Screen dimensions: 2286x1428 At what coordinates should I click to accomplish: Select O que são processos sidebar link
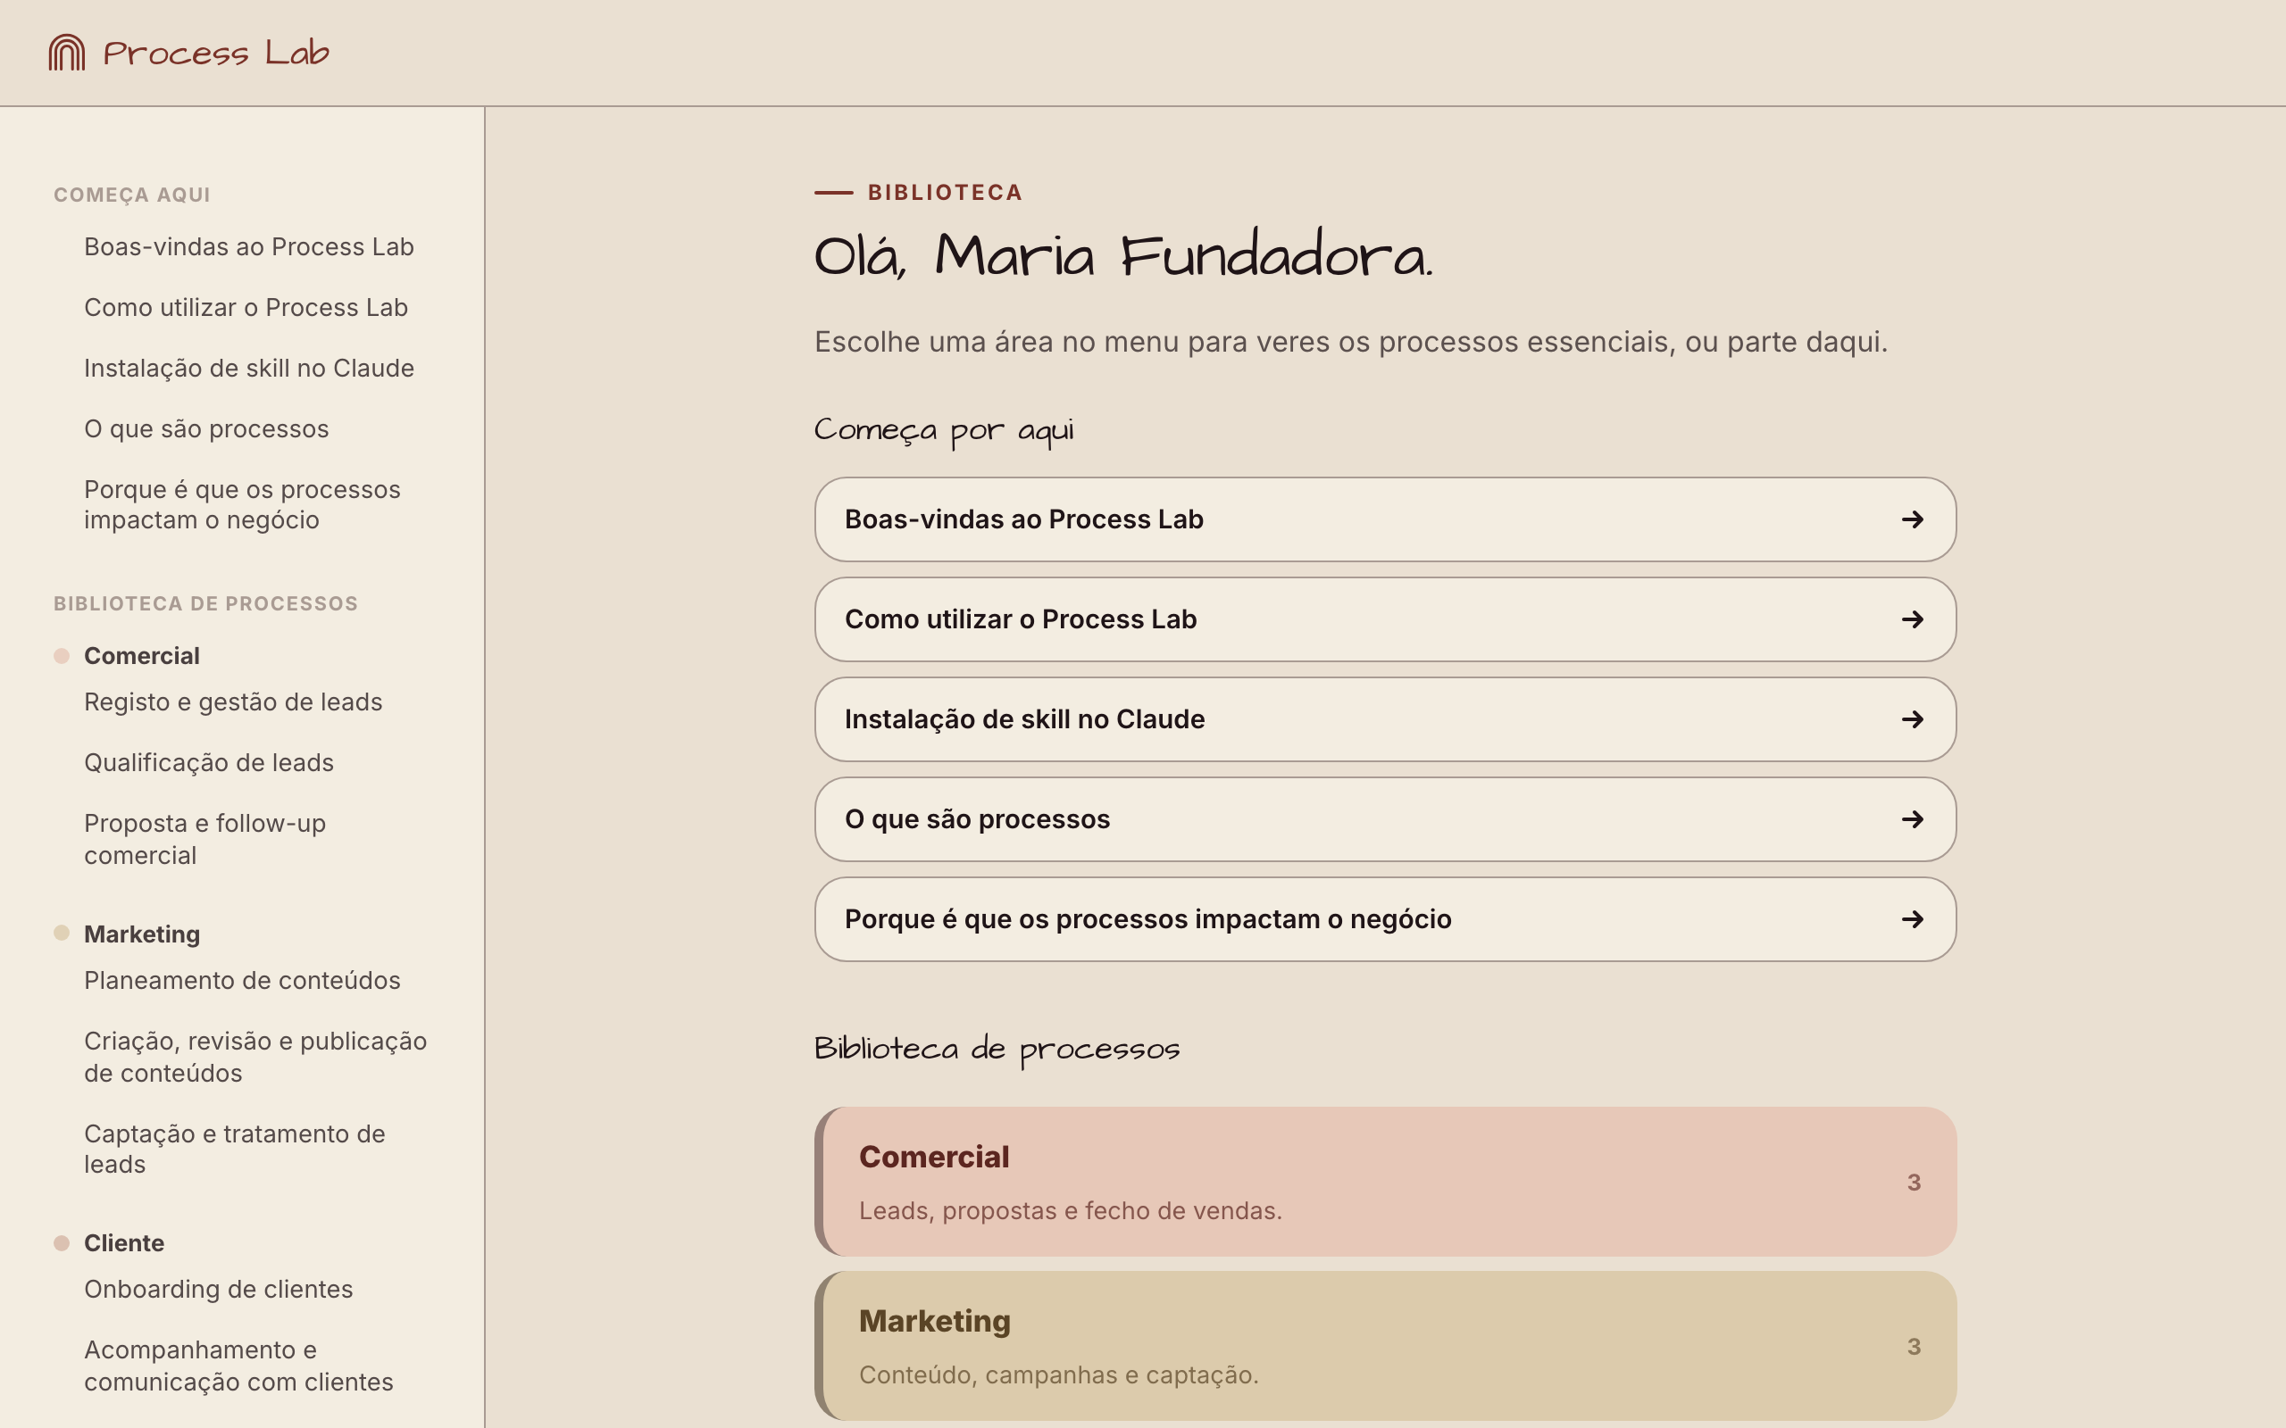click(x=206, y=428)
